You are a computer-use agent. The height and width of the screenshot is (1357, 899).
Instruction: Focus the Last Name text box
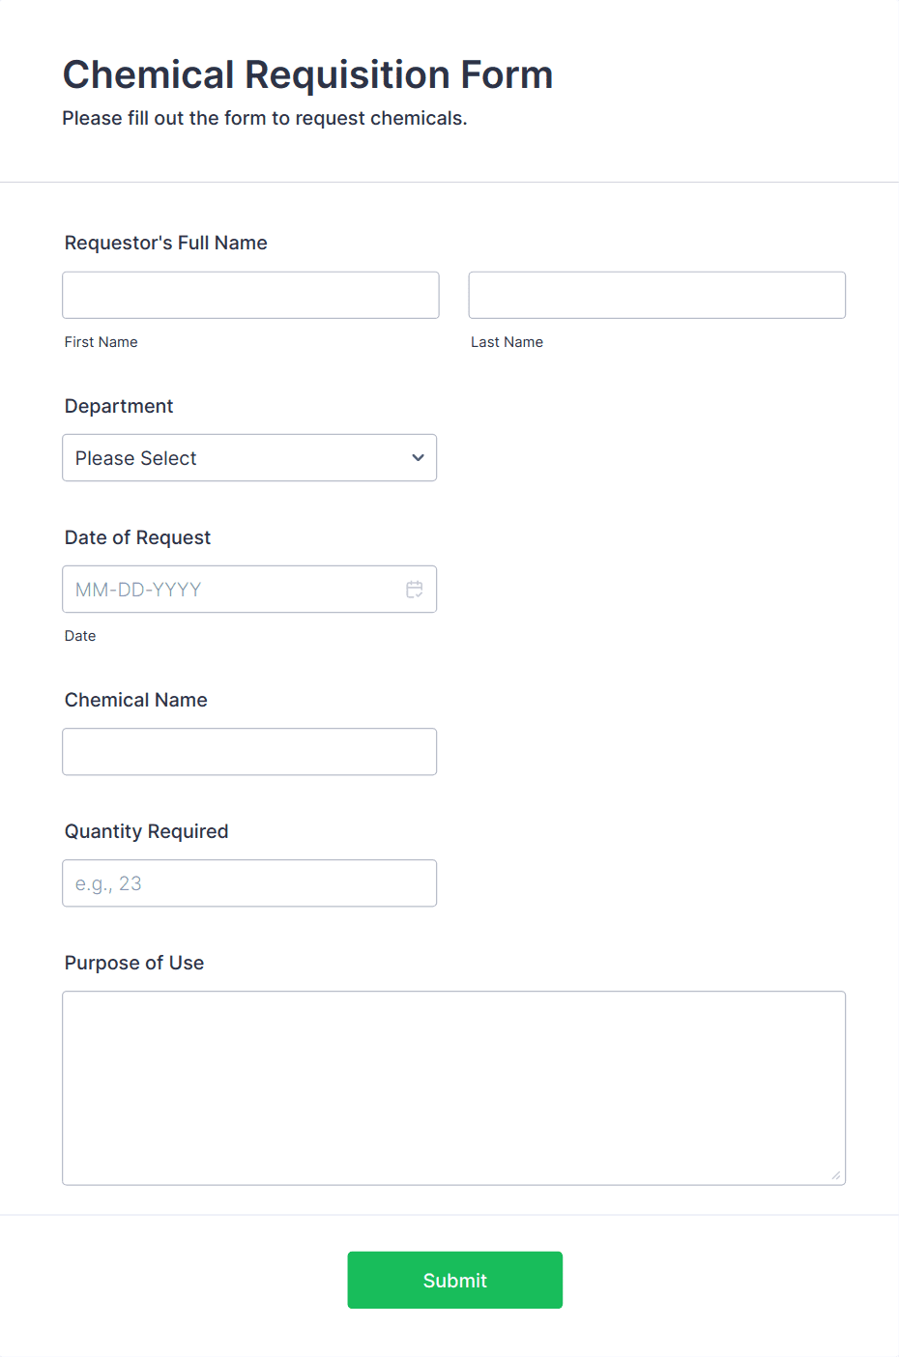pos(656,295)
